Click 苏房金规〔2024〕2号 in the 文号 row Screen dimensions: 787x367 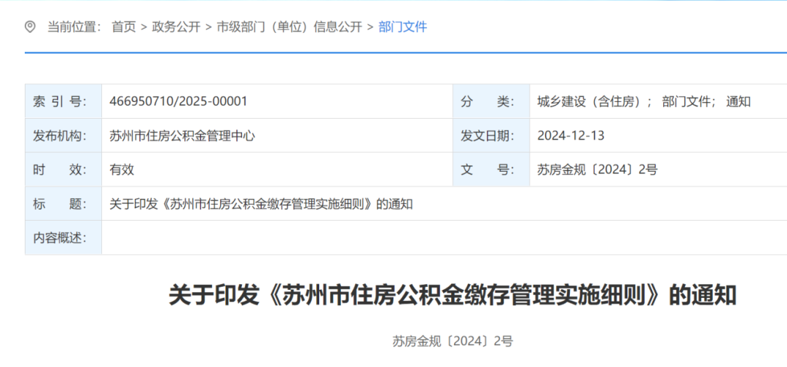pos(598,170)
